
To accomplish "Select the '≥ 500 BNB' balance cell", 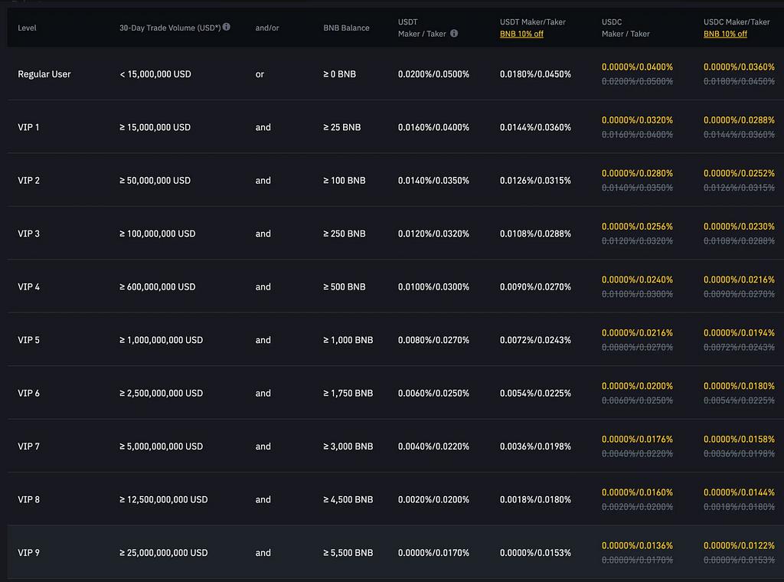I will (x=345, y=287).
